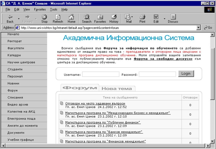Open the Favorites menu in menu bar

pyautogui.click(x=40, y=10)
